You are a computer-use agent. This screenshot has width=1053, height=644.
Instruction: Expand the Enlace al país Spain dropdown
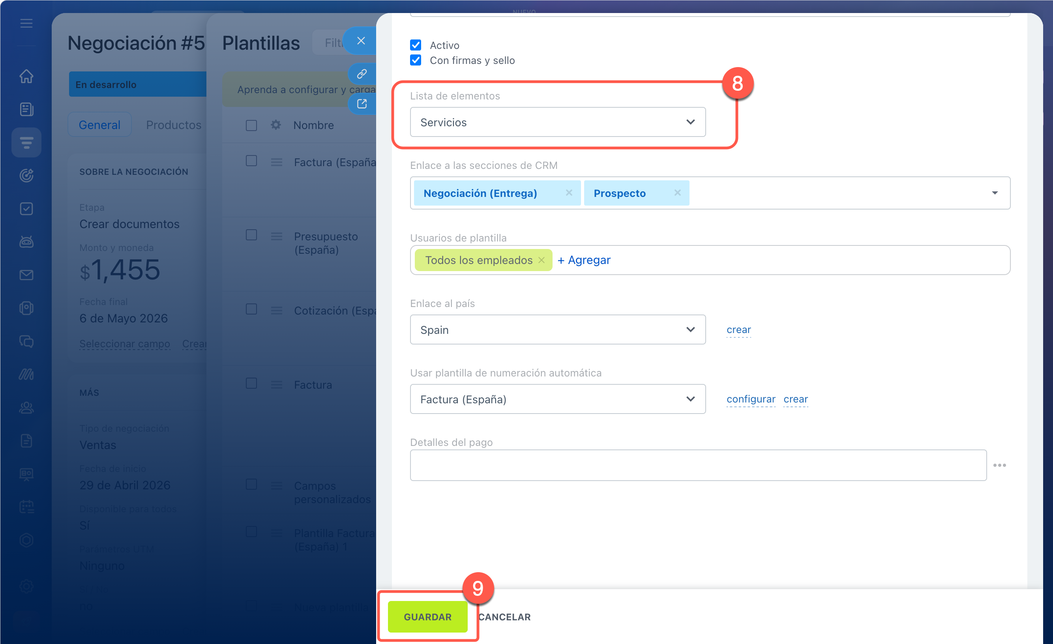[x=557, y=329]
